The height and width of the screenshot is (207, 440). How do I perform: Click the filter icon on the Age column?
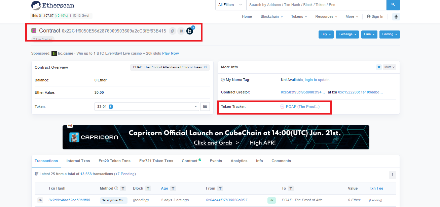pos(173,189)
